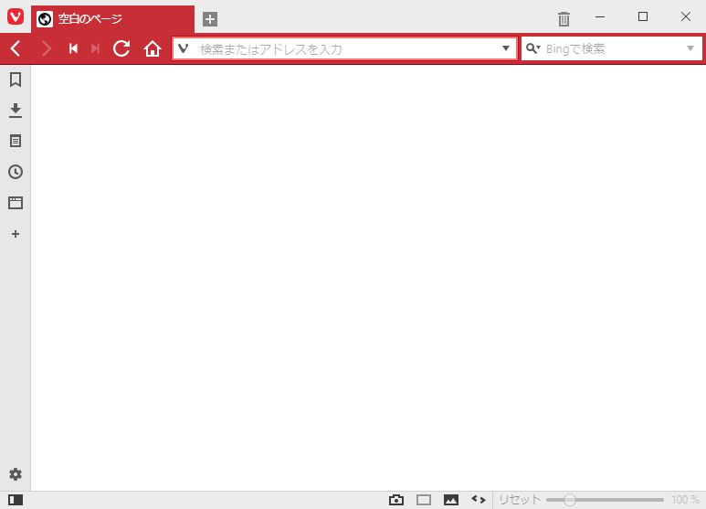Close the Vivaldi window
Image resolution: width=706 pixels, height=509 pixels.
686,17
